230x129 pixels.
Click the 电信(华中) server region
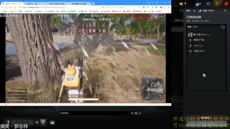click(x=208, y=11)
